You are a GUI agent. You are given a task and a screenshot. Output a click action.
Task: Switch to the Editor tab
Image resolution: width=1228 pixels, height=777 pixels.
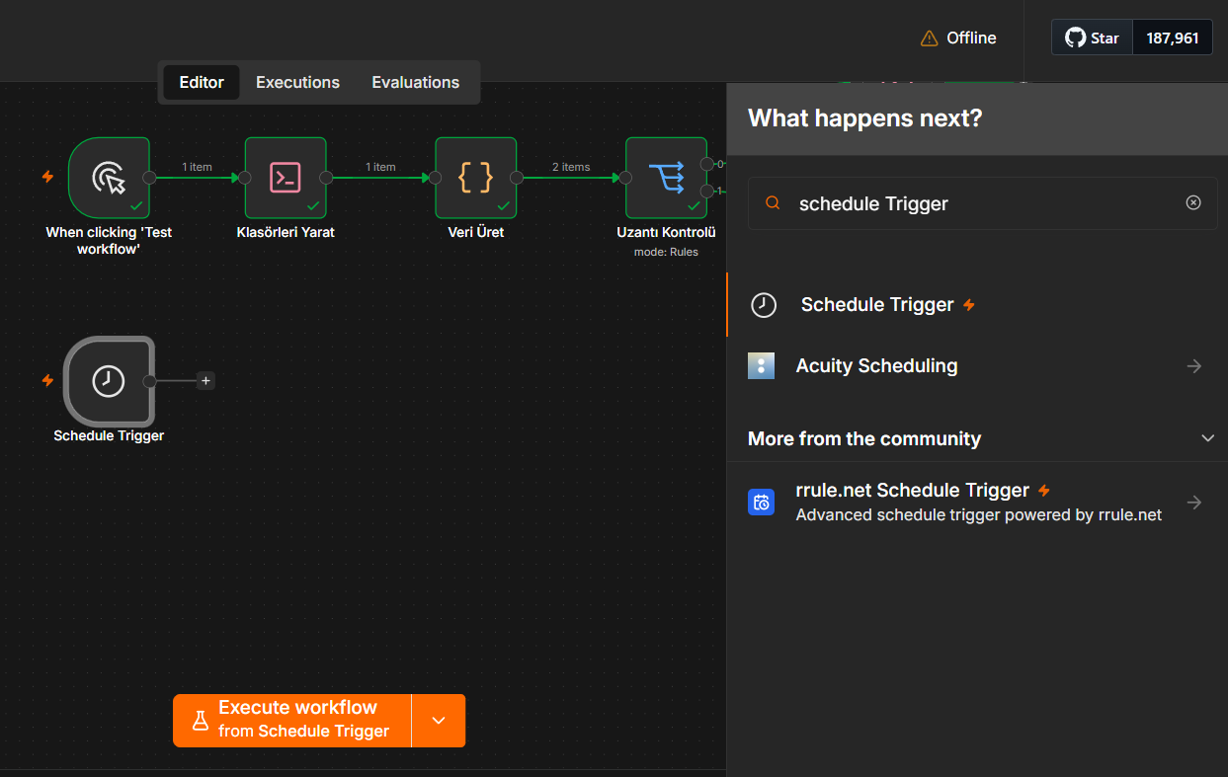202,83
